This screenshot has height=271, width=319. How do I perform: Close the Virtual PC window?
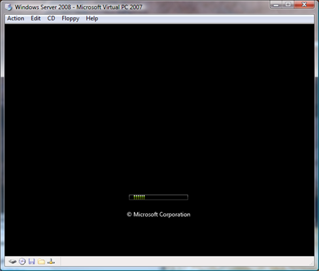coord(304,5)
